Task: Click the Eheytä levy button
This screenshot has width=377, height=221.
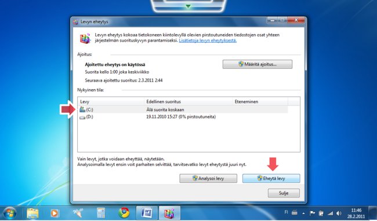Action: (x=271, y=178)
